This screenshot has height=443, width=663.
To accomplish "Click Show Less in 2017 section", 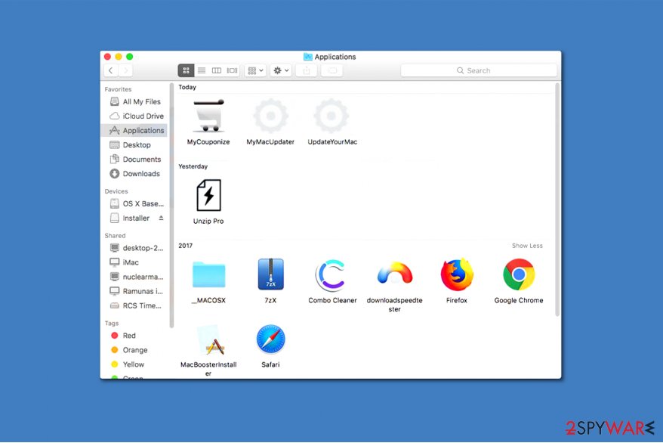I will [527, 246].
